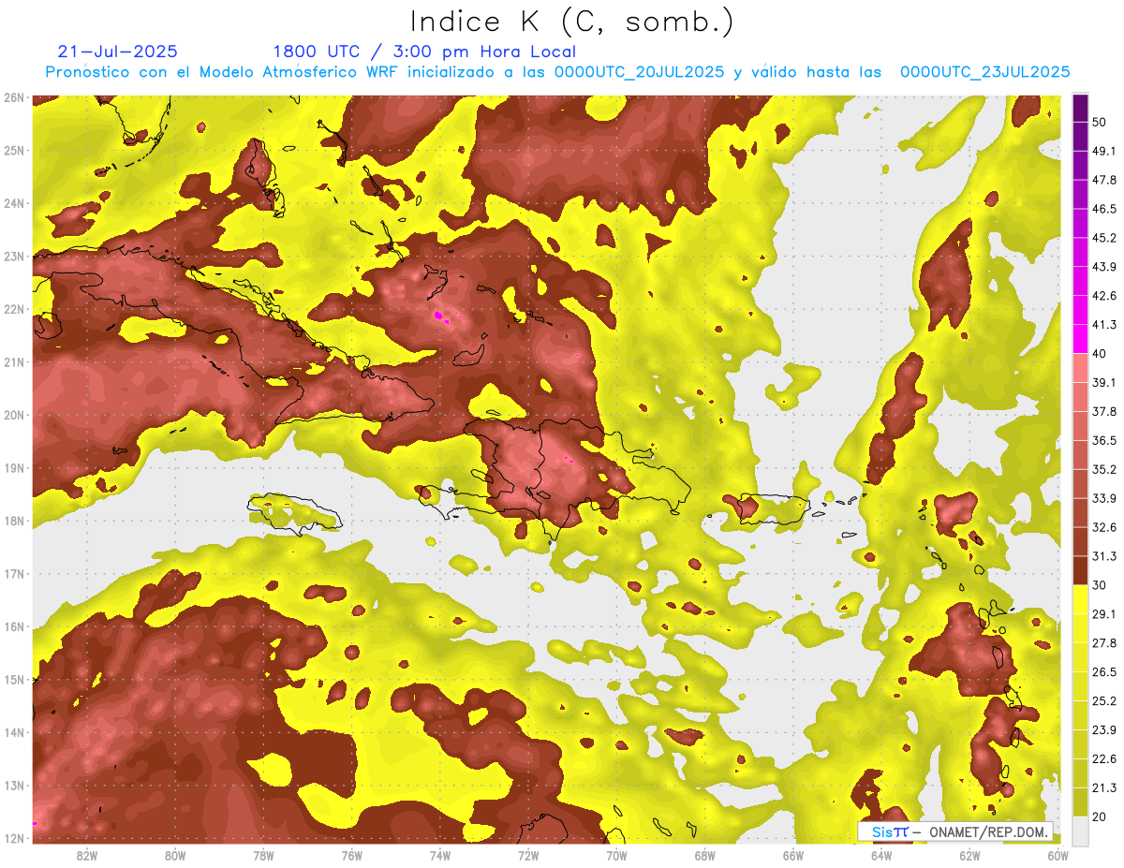Select the colorbar value "32.6"
The width and height of the screenshot is (1124, 868).
[x=1103, y=527]
